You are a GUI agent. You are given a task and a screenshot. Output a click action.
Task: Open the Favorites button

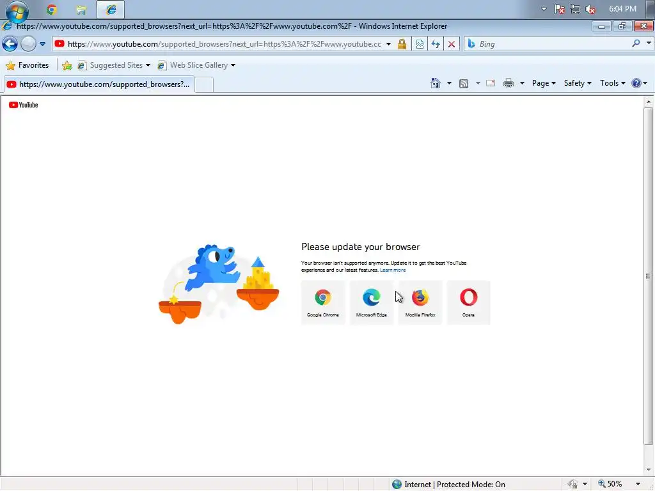28,65
